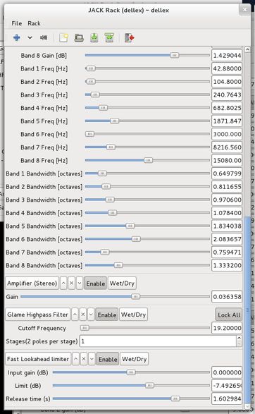Click the Cutoff Frequency value field
The width and height of the screenshot is (255, 414).
(x=227, y=328)
